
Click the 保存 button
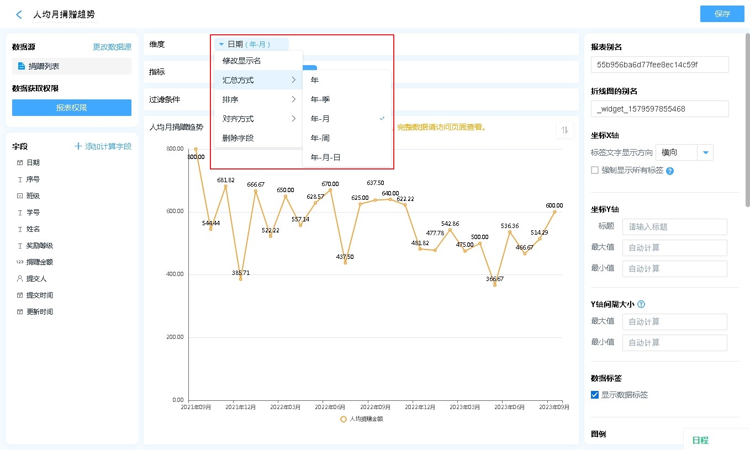pyautogui.click(x=722, y=14)
